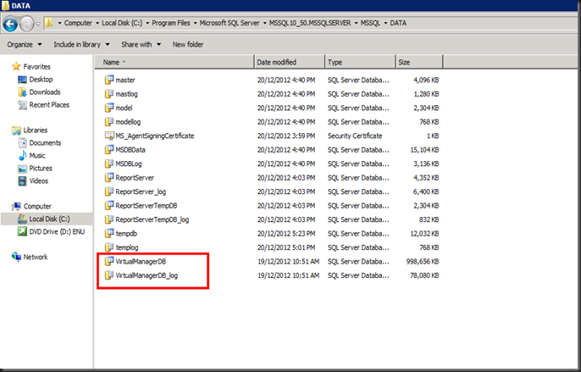Click the Network icon in sidebar

(16, 257)
